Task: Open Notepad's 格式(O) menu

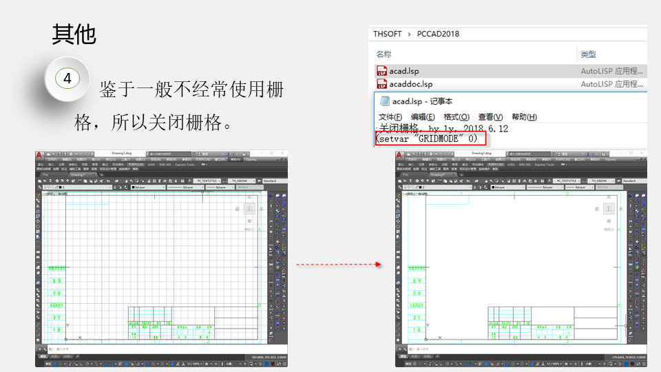Action: 456,117
